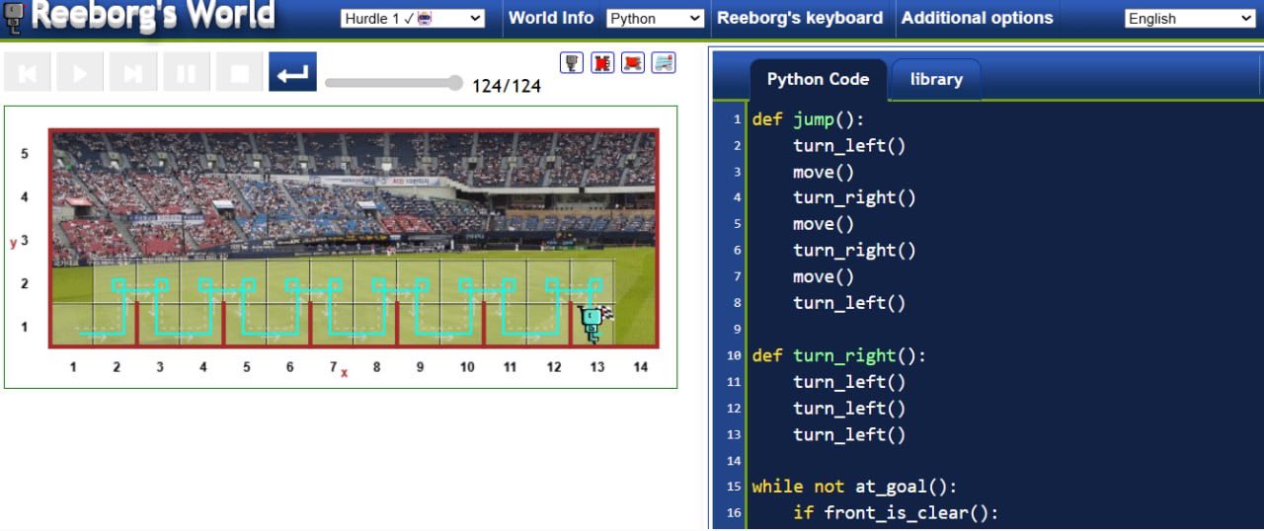Click code line 'def jump():'

click(808, 119)
